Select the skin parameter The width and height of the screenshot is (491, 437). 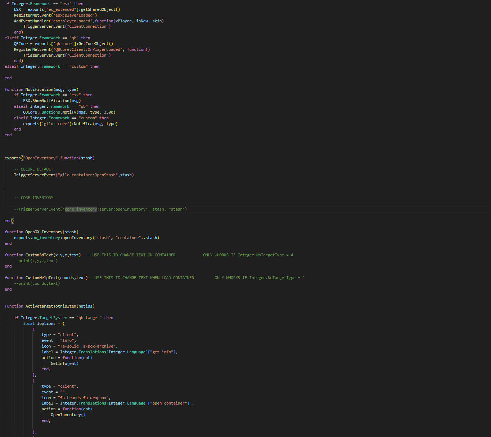(x=157, y=21)
